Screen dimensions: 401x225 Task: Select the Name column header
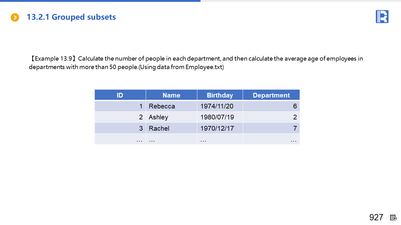171,95
